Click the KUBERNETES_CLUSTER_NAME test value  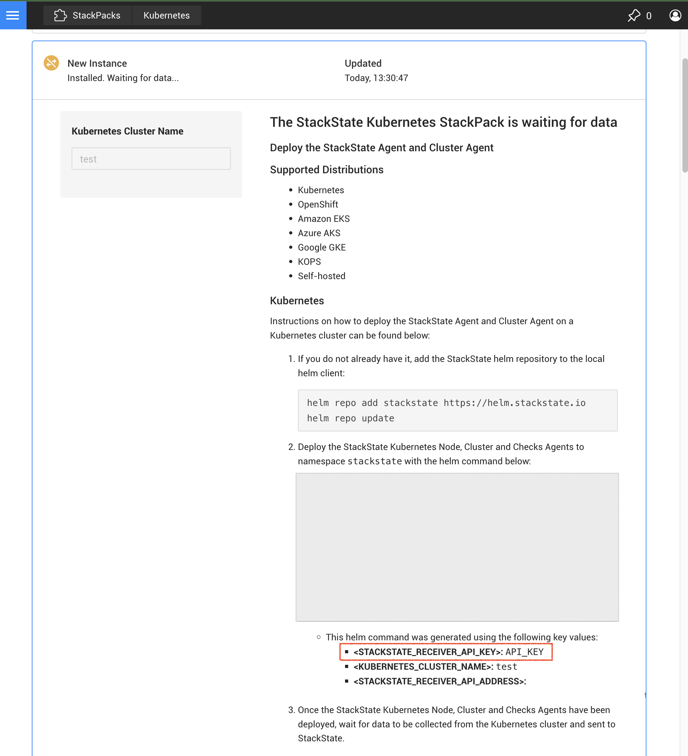click(506, 666)
